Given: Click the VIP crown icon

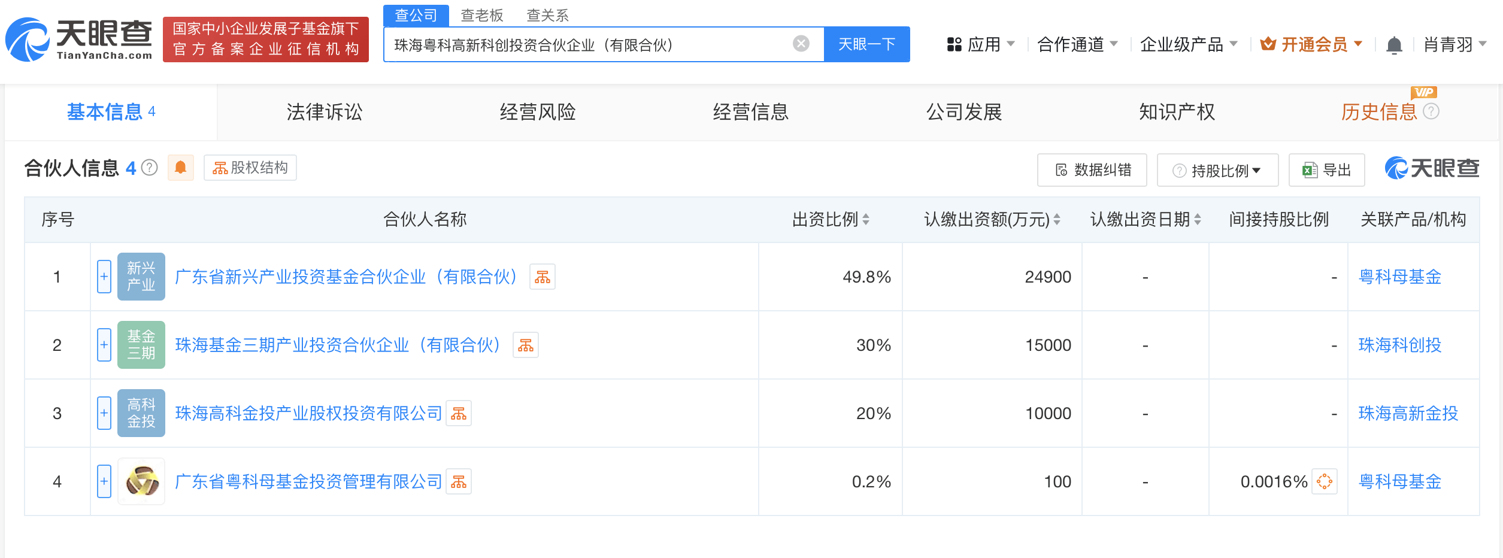Looking at the screenshot, I should pyautogui.click(x=1268, y=44).
